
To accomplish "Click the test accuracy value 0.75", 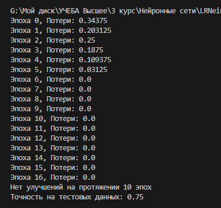I will [x=135, y=197].
